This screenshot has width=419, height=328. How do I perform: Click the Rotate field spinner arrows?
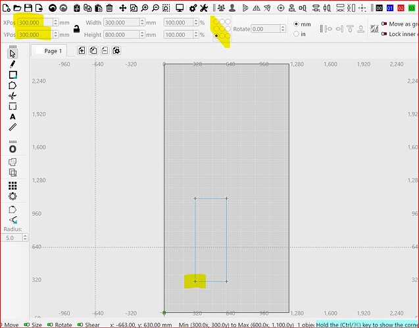pos(283,29)
